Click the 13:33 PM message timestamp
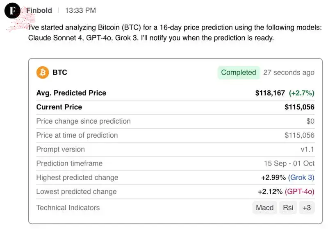The image size is (328, 229). pos(80,11)
